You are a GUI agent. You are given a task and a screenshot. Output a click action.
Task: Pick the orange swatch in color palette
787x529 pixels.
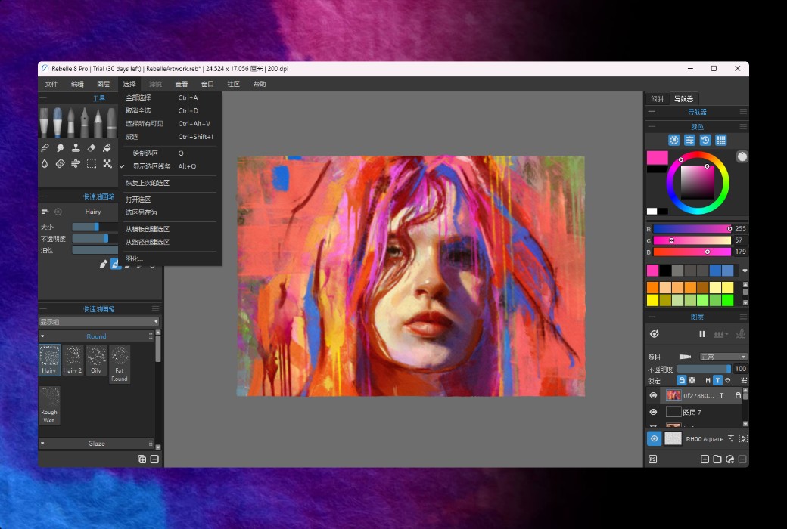click(653, 287)
